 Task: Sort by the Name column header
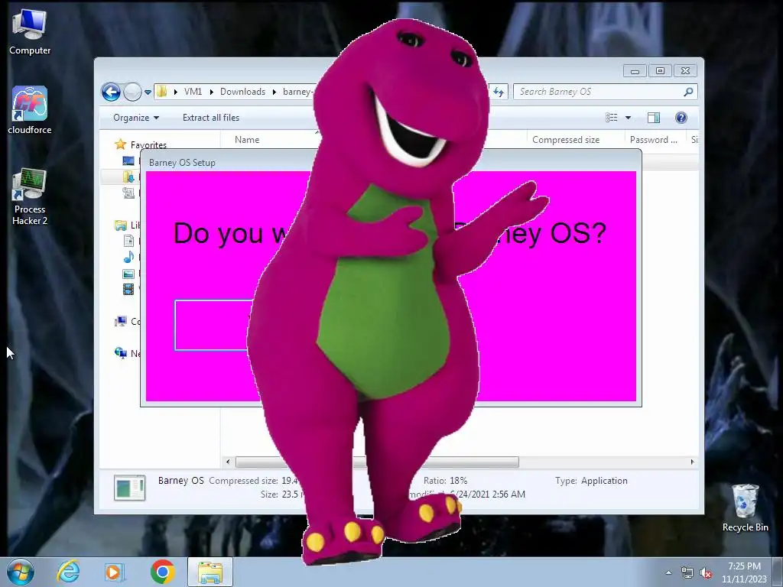[x=247, y=140]
